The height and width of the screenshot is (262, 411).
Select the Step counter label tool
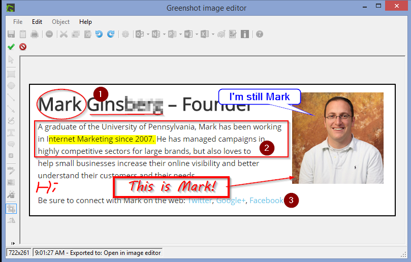click(11, 156)
